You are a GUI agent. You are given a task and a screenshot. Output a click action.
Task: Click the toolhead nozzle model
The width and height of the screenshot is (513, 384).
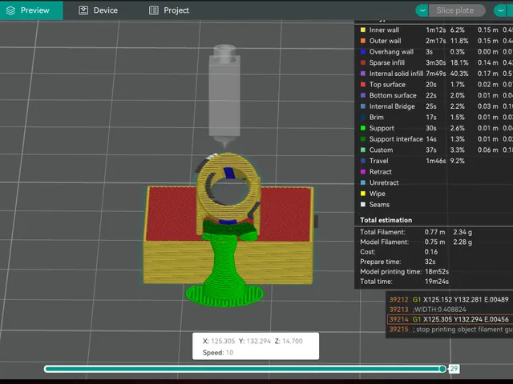tap(224, 97)
